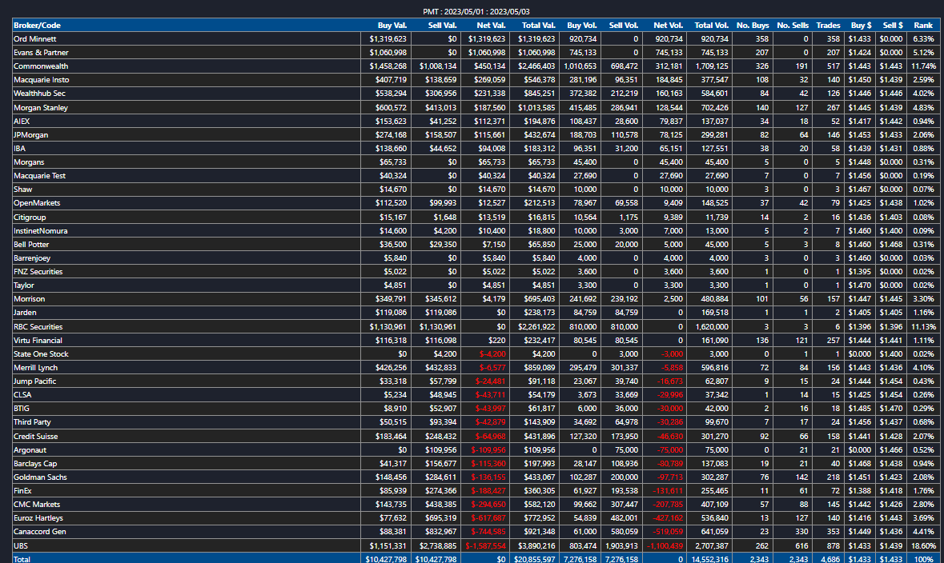Select the IBA broker name

[x=20, y=148]
